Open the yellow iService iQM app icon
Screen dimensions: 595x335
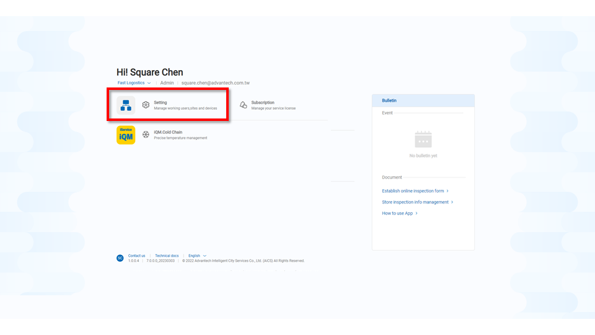(126, 135)
